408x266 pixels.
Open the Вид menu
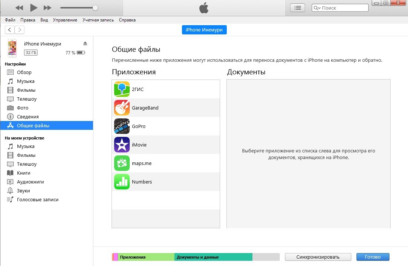coord(44,20)
